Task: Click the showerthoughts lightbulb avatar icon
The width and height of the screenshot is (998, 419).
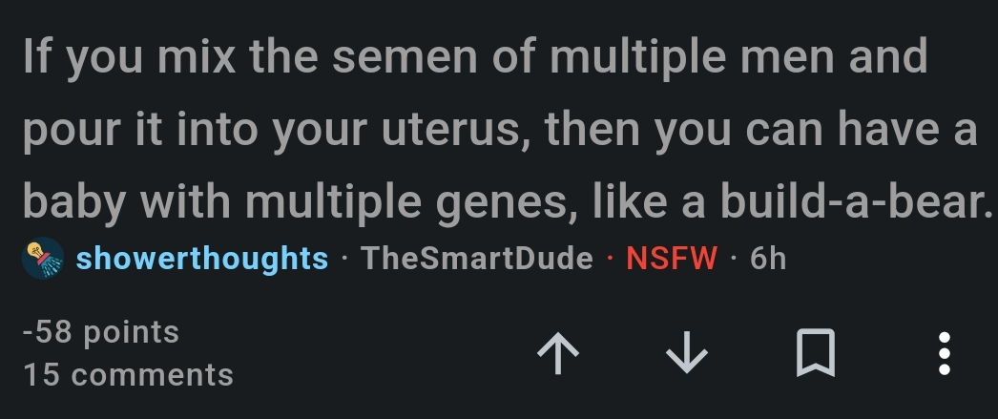Action: pyautogui.click(x=43, y=258)
